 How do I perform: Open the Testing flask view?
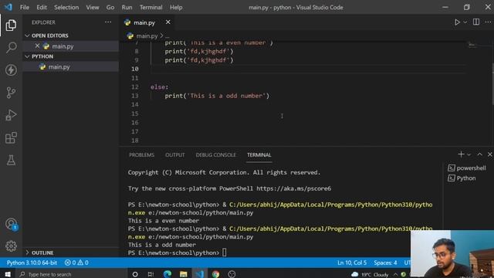tap(11, 160)
